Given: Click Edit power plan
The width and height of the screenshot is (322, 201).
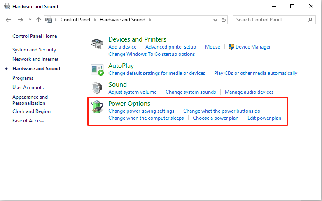Looking at the screenshot, I should 264,118.
